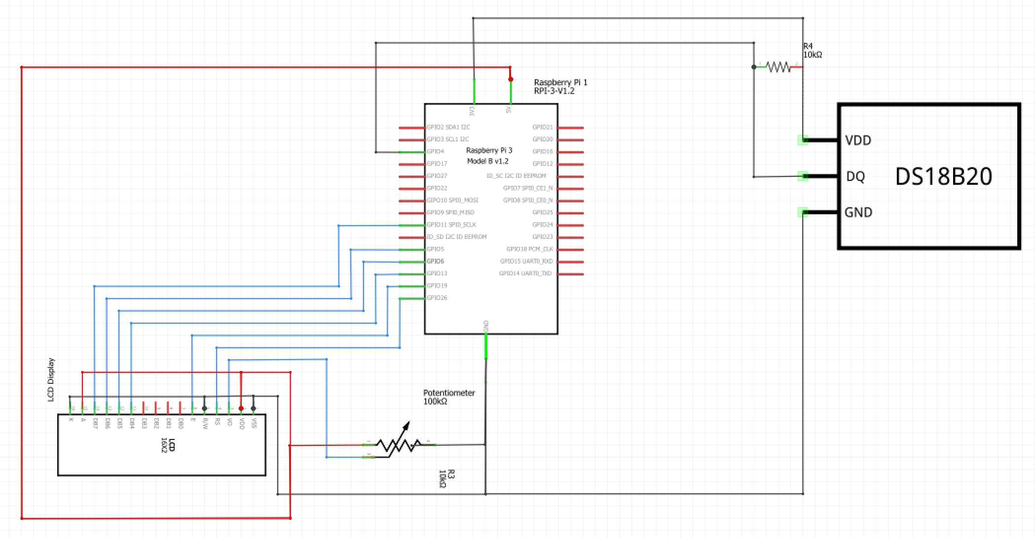Select the DB4 pin label on the LCD
Screen dimensions: 1035x538
pyautogui.click(x=132, y=423)
